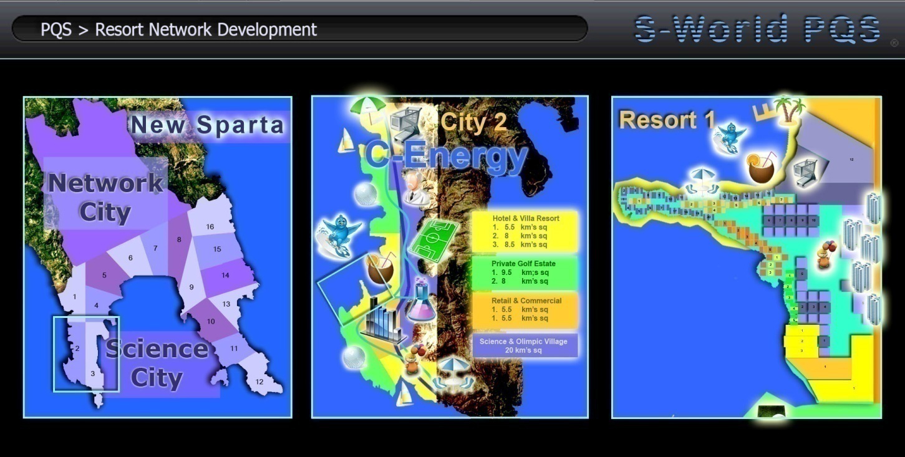Click the Resort 1 title text
Screen dimensions: 905x457
click(667, 120)
